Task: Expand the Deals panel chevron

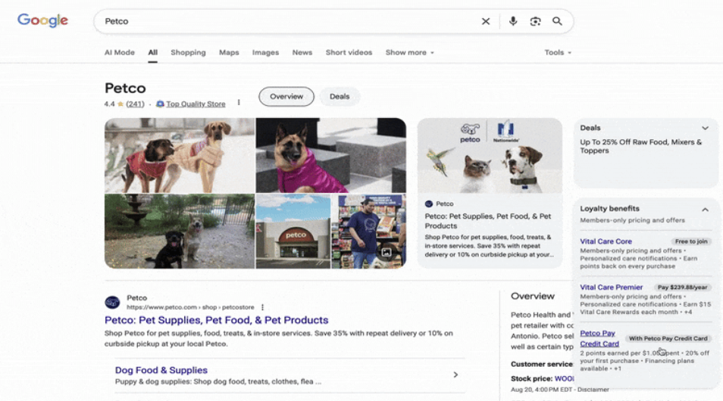Action: [705, 129]
